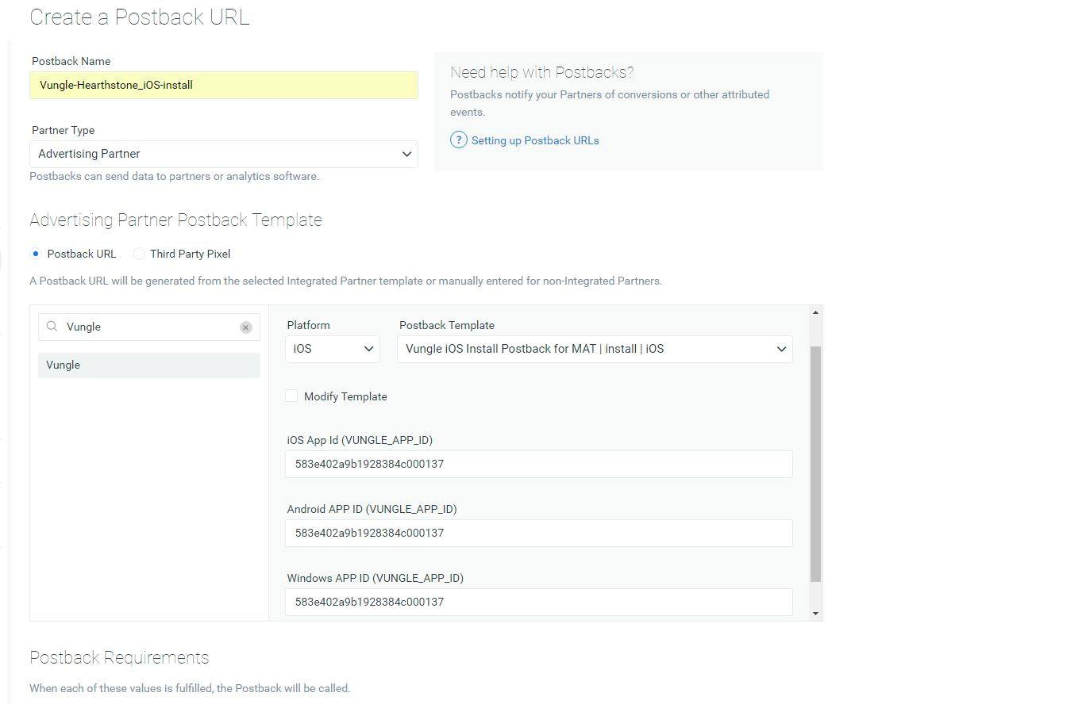Open the Setting up Postback URLs link
Image resolution: width=1090 pixels, height=704 pixels.
(535, 140)
